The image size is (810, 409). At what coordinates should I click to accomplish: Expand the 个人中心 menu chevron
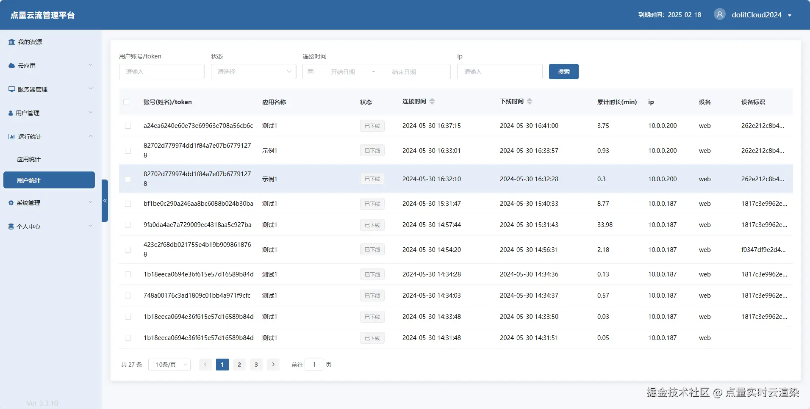pyautogui.click(x=90, y=226)
